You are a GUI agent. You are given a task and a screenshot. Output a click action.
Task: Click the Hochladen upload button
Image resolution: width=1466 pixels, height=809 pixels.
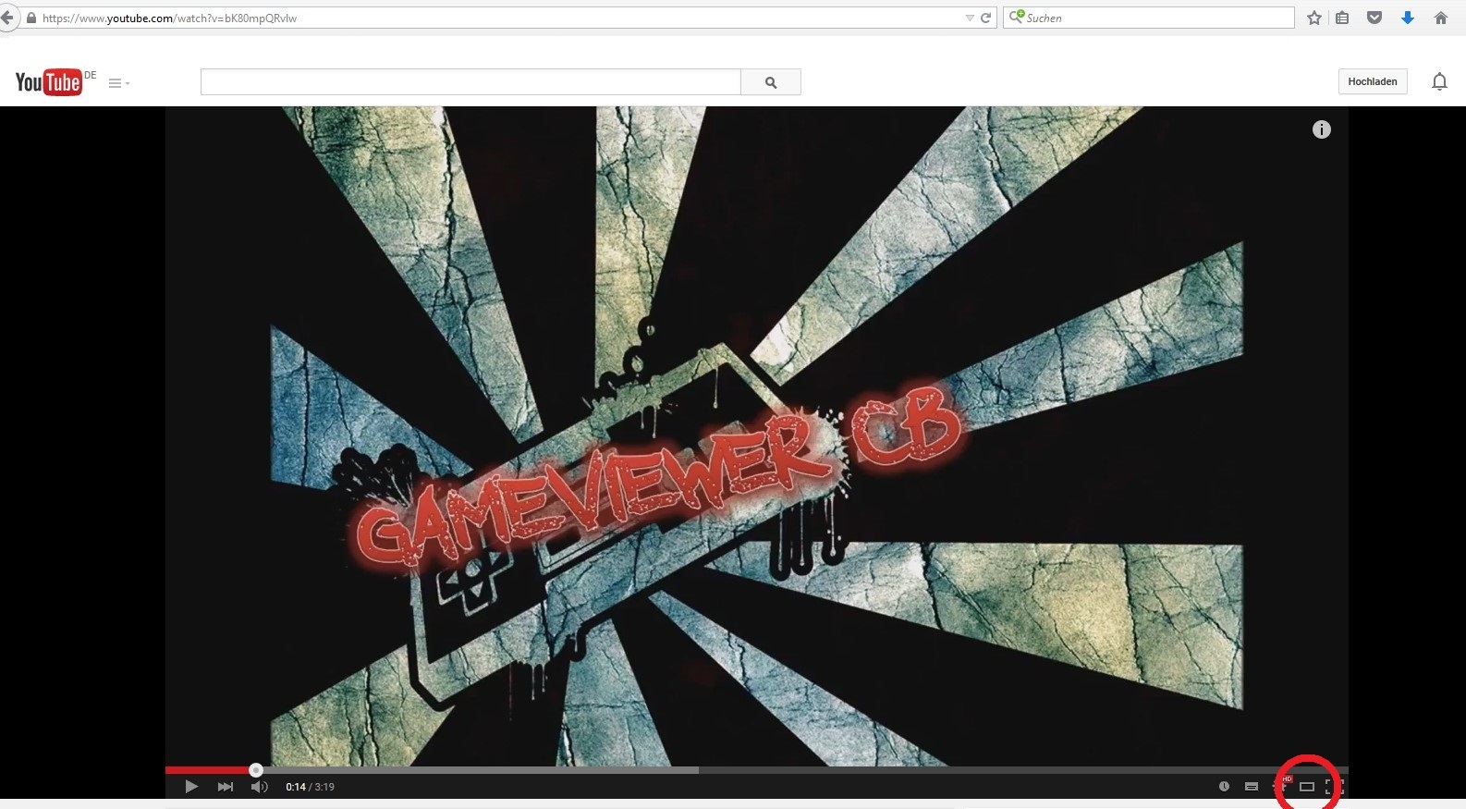pyautogui.click(x=1373, y=81)
